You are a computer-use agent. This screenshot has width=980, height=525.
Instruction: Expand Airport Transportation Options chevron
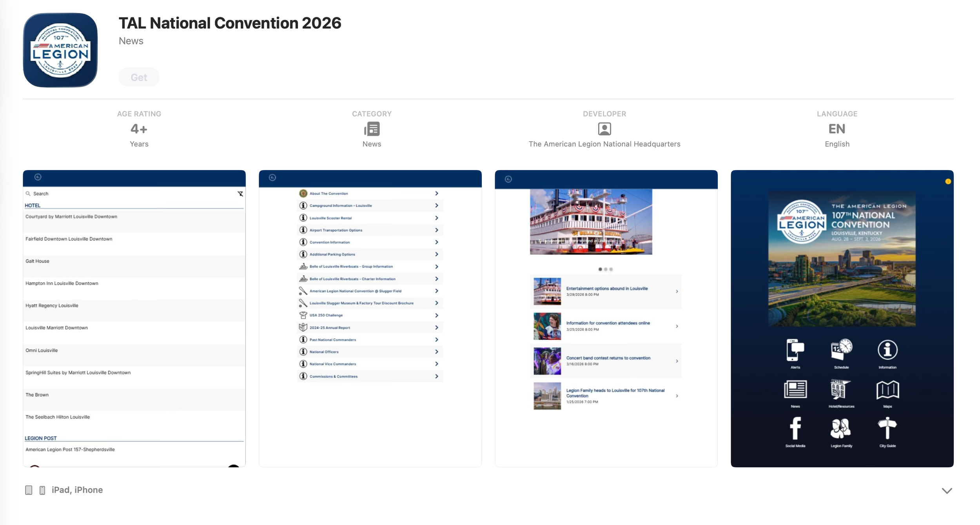(436, 230)
